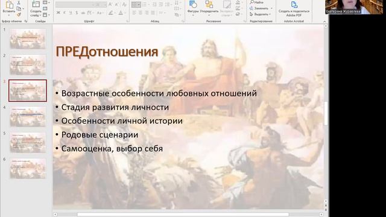Open the line spacing dropdown
Screen dimensions: 386x217
point(169,5)
